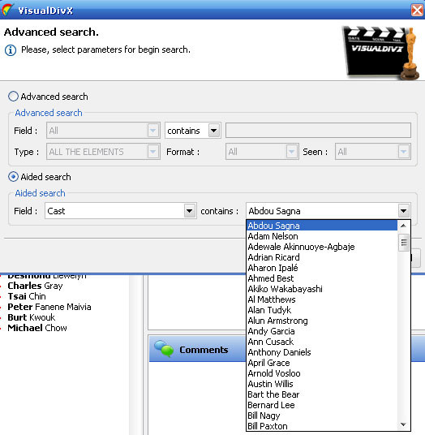Choose Adam Nelson in the list
Screen dimensions: 425x435
point(322,236)
